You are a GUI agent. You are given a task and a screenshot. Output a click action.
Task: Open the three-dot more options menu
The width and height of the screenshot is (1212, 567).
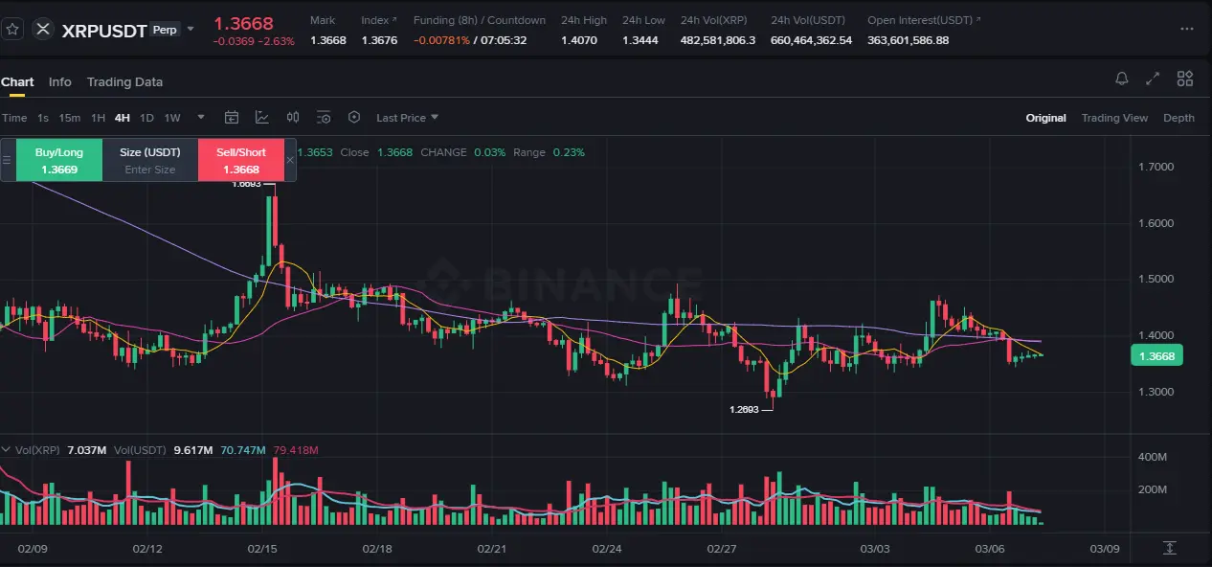tap(1187, 30)
